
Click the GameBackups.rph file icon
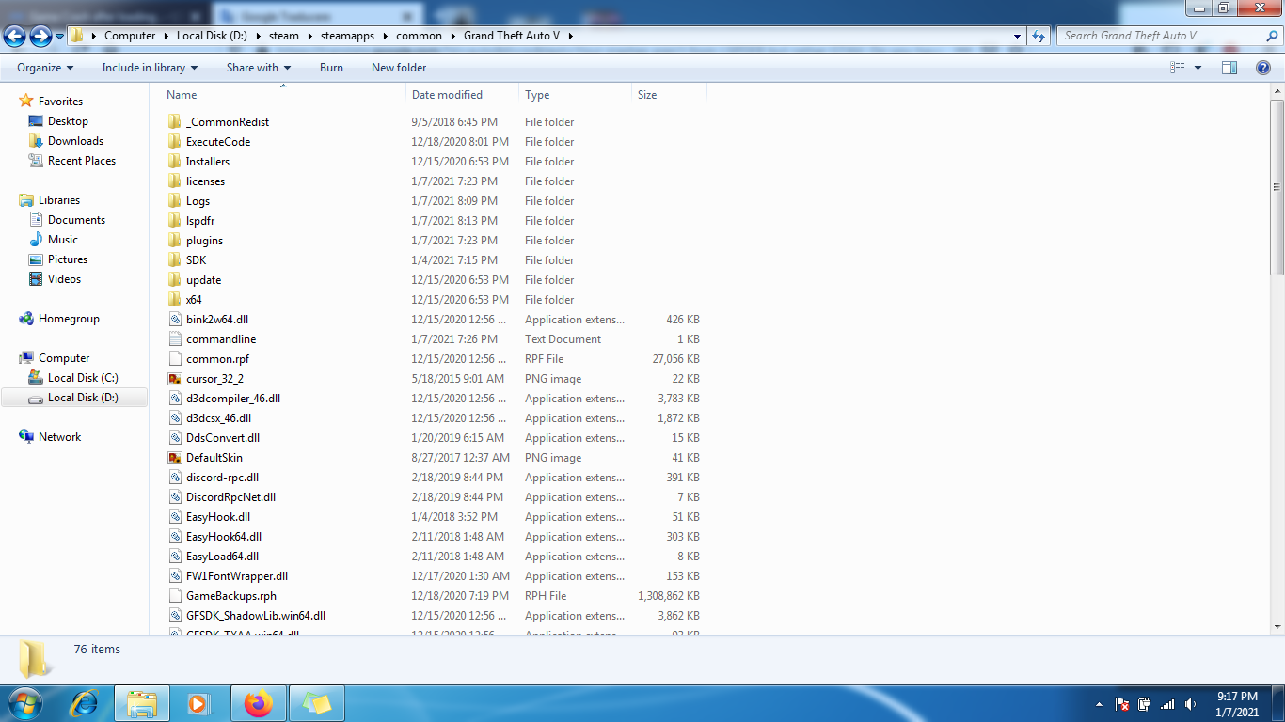174,596
